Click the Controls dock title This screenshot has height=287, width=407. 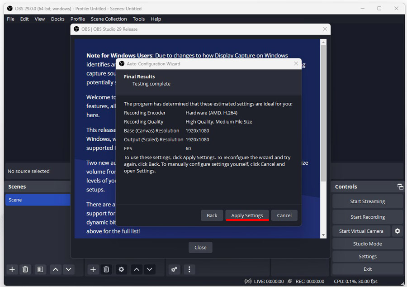pos(346,187)
